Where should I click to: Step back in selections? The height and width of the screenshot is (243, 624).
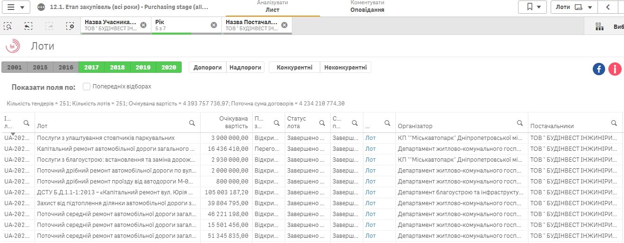pyautogui.click(x=28, y=26)
